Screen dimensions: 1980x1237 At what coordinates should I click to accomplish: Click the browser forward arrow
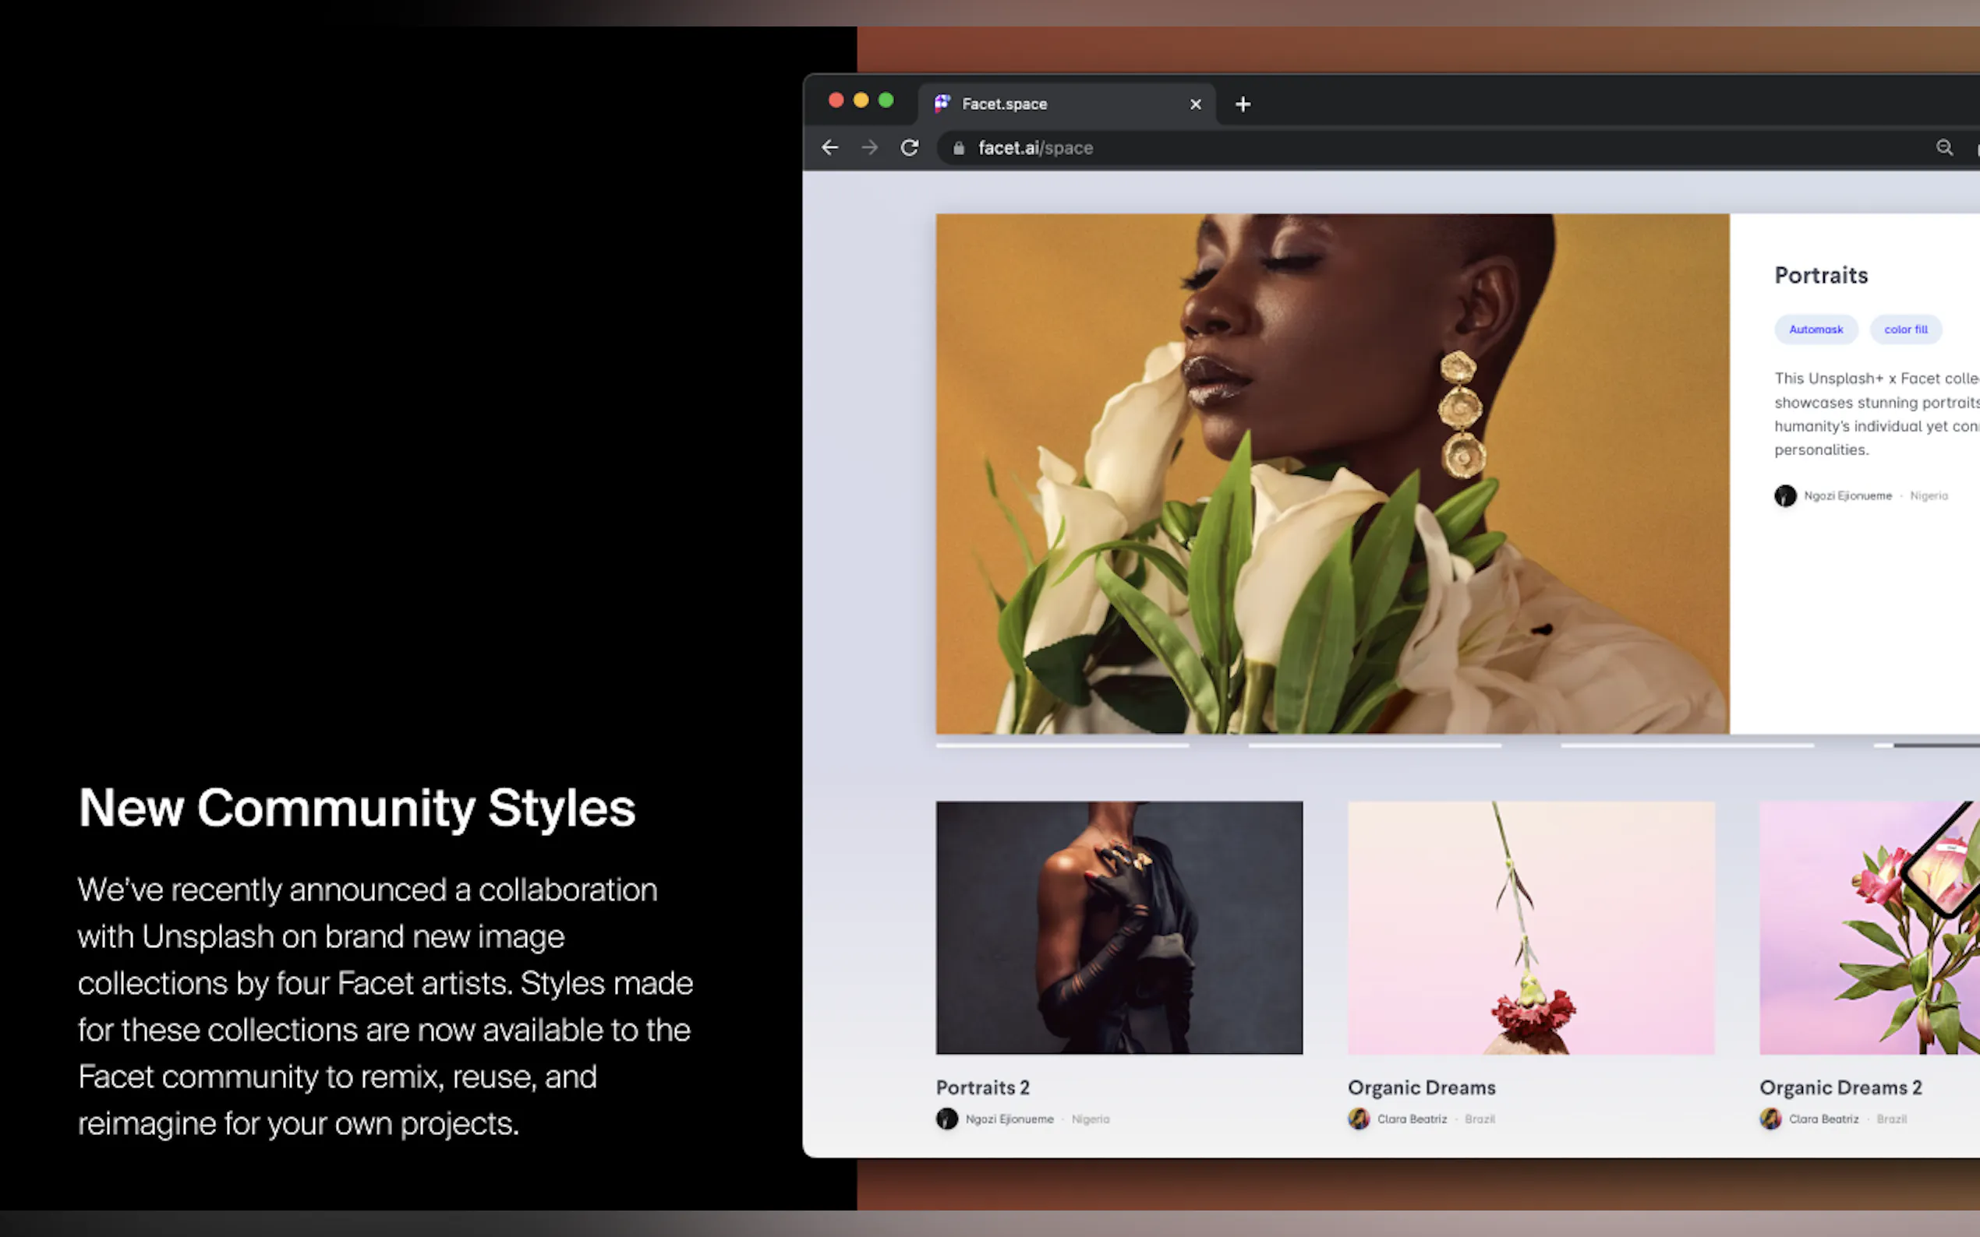(870, 148)
